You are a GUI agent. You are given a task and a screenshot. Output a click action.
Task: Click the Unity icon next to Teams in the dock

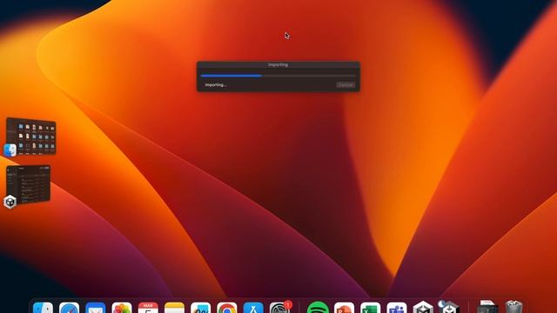click(423, 308)
